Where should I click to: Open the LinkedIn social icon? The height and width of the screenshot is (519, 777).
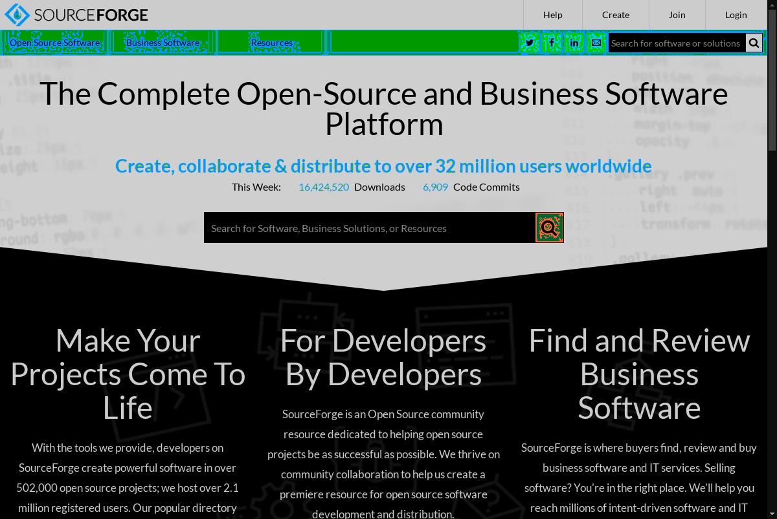(574, 43)
